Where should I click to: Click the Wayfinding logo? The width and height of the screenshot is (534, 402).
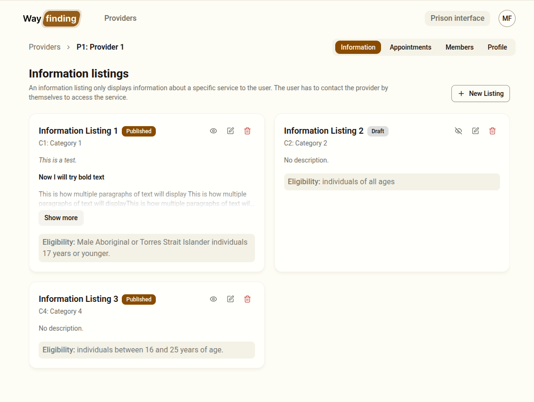tap(52, 19)
